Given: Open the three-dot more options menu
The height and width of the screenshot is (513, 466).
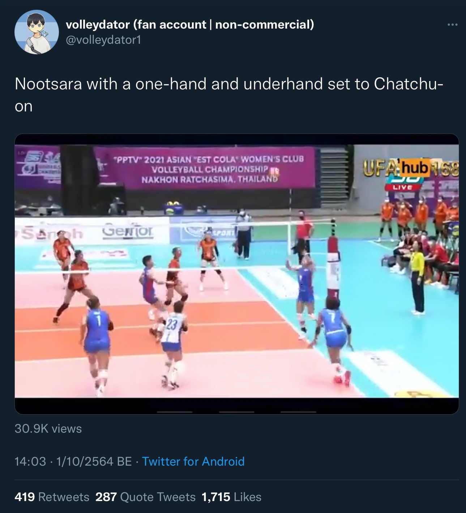Looking at the screenshot, I should tap(452, 25).
